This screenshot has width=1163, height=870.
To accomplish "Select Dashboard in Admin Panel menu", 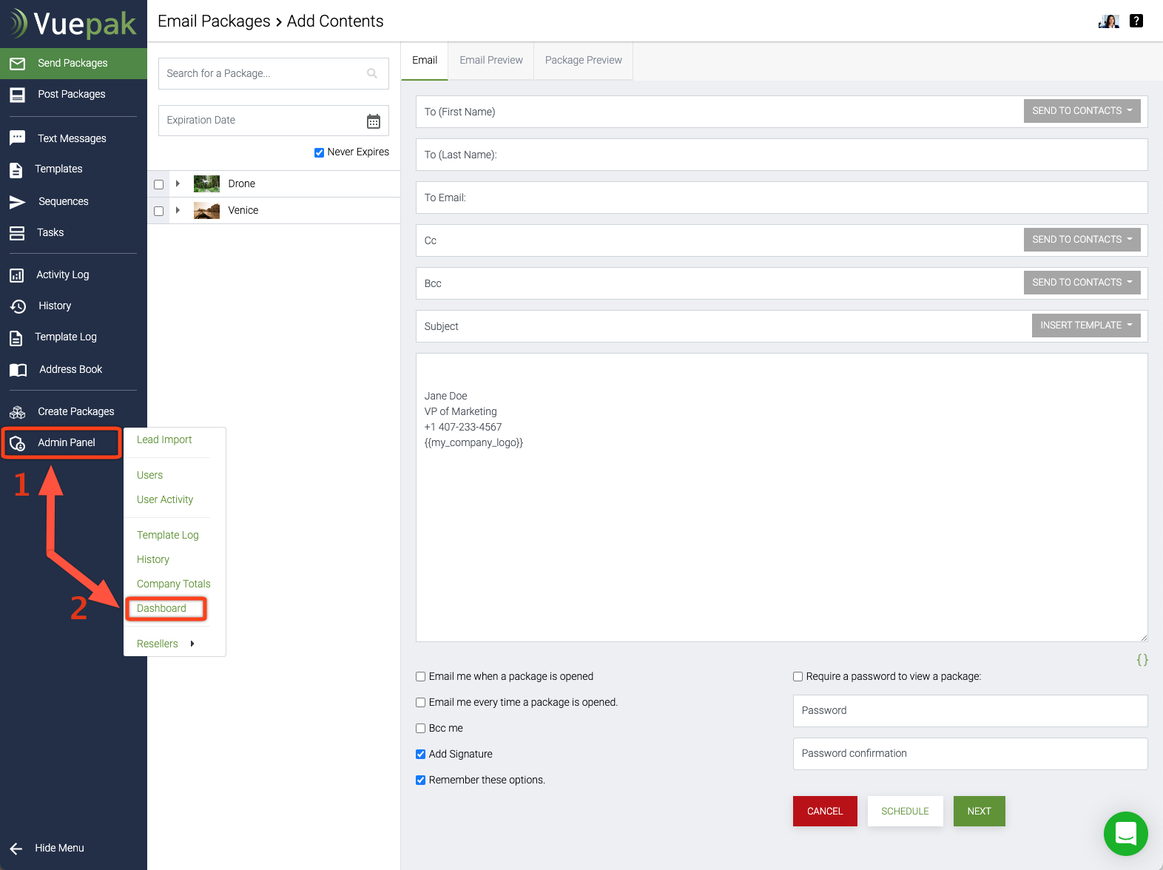I will [x=161, y=609].
